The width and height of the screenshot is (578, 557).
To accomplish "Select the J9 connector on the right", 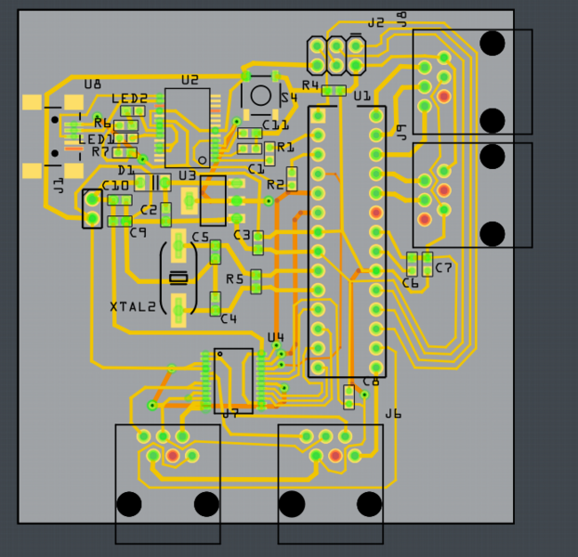I will 472,195.
